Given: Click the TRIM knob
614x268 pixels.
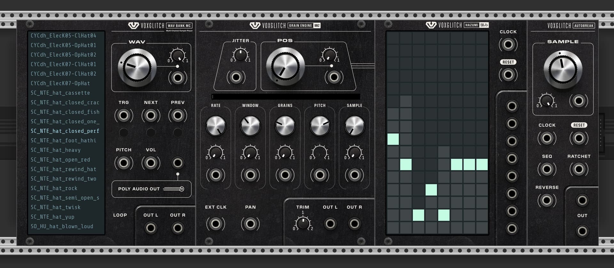Looking at the screenshot, I should click(303, 223).
